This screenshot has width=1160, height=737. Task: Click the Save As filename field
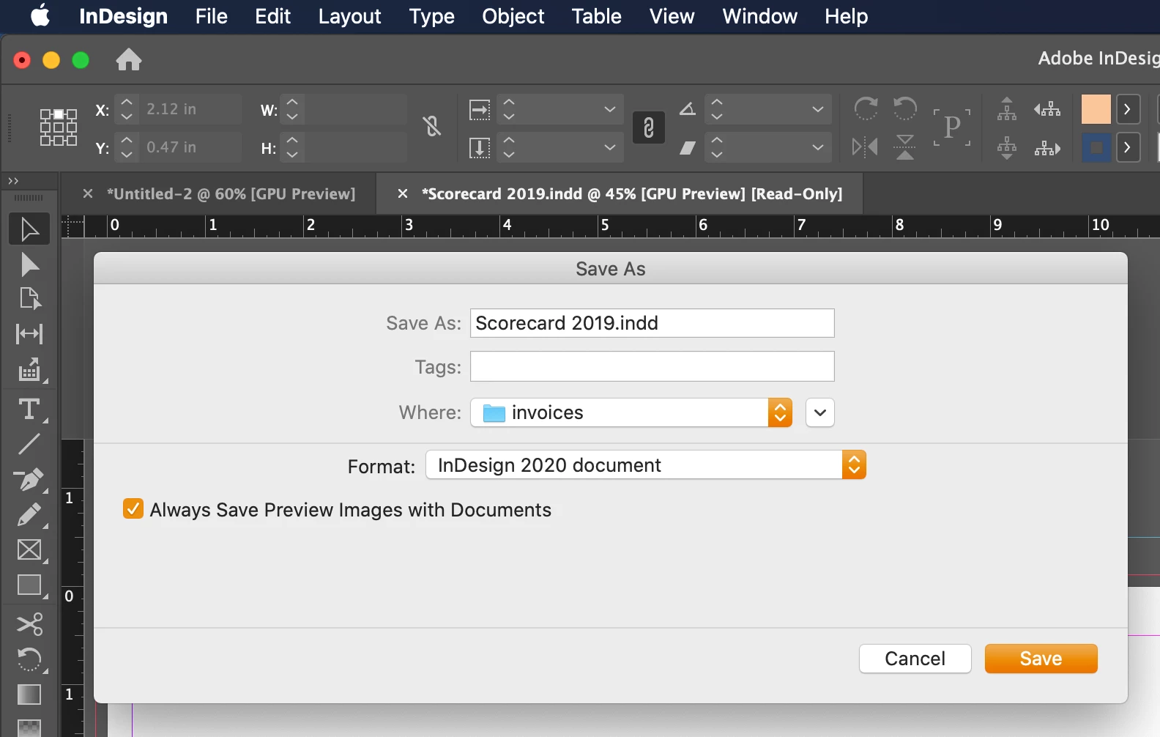click(652, 322)
